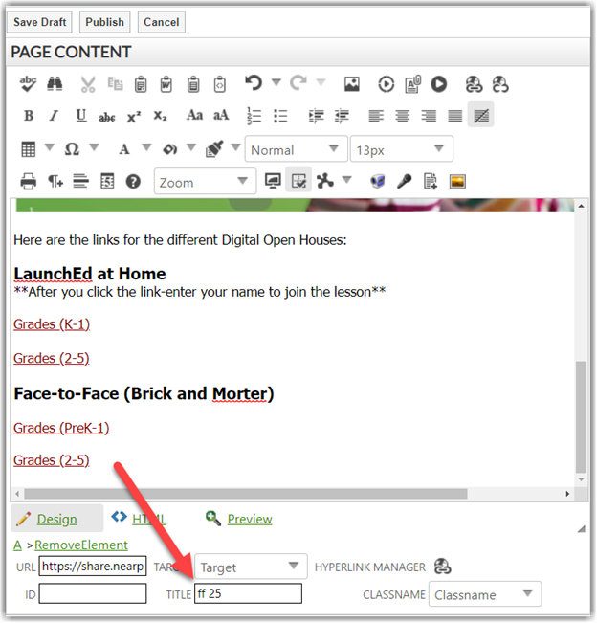Click the Grades (K-1) link
597x623 pixels.
coord(52,324)
